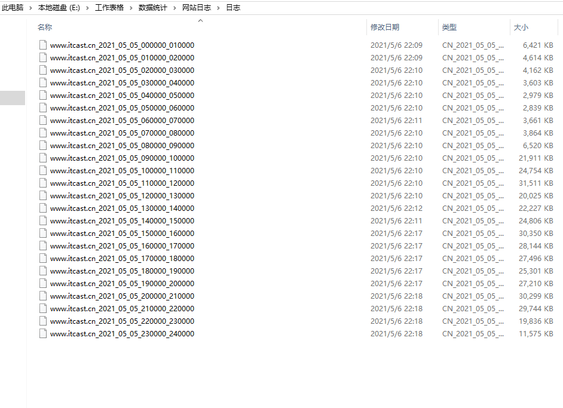
Task: Click the 21,911 KB size cell
Action: [x=536, y=158]
